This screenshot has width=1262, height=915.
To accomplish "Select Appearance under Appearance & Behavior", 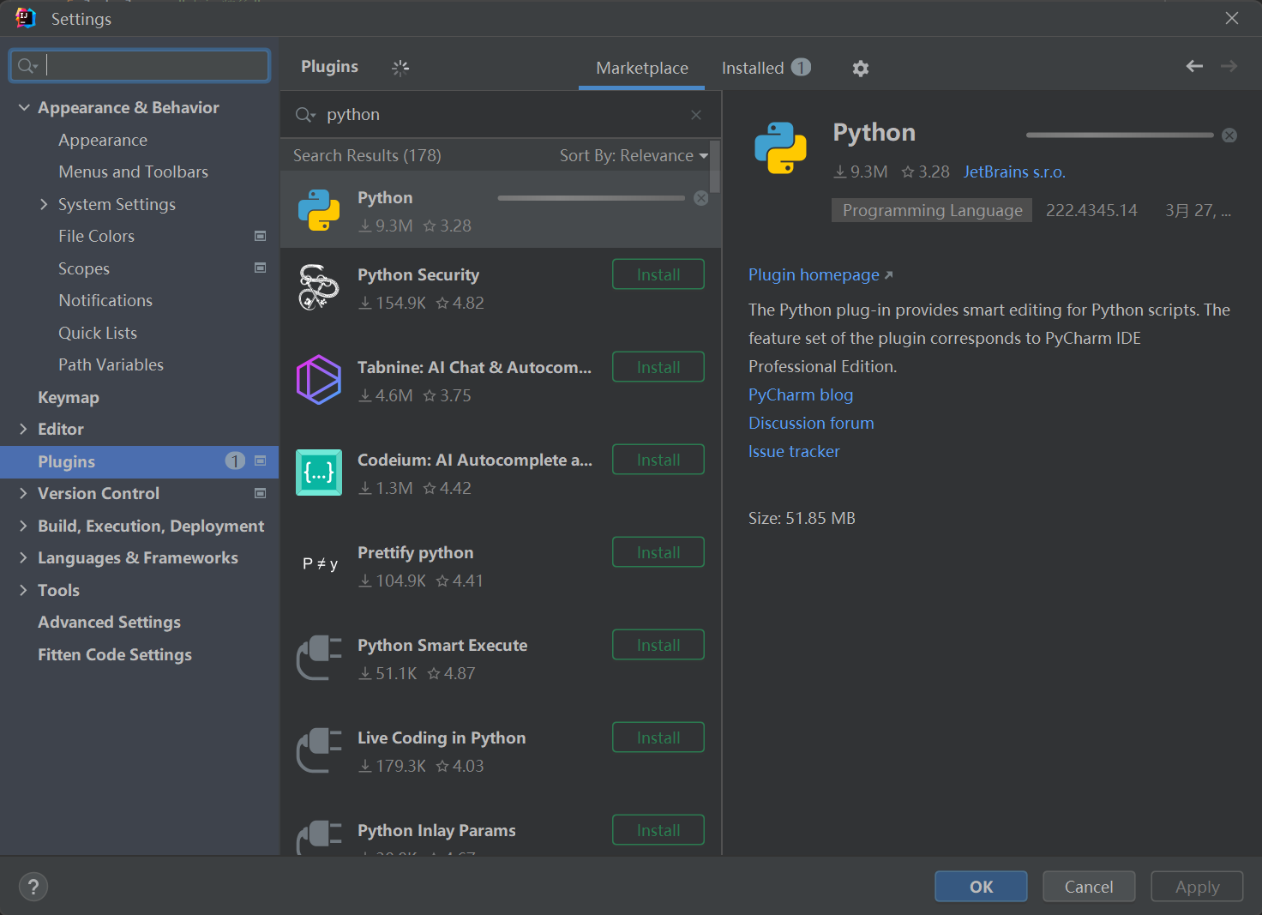I will [103, 140].
